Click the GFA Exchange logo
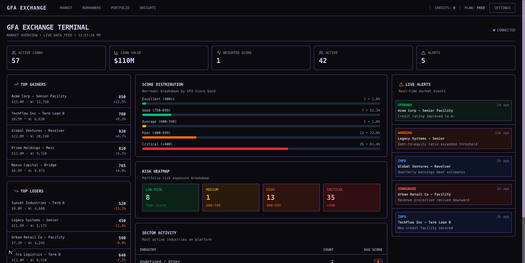This screenshot has height=263, width=525. (27, 8)
